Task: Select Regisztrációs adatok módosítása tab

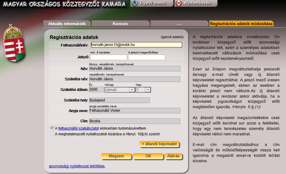Action: click(241, 24)
